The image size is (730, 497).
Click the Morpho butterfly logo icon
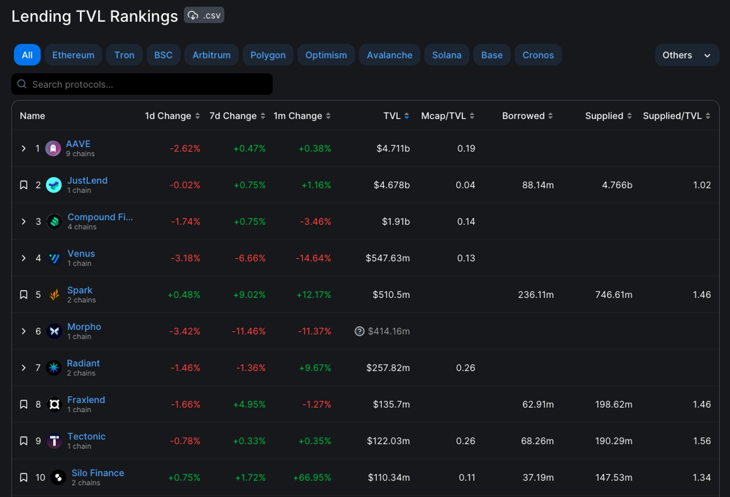point(54,331)
